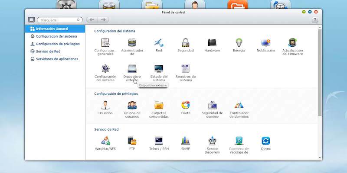Select Configuración de privilegios in sidebar
347x173 pixels.
tap(55, 44)
